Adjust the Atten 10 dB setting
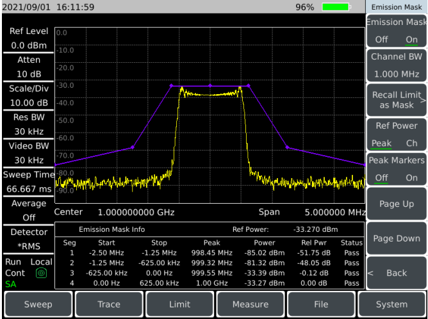 [29, 67]
